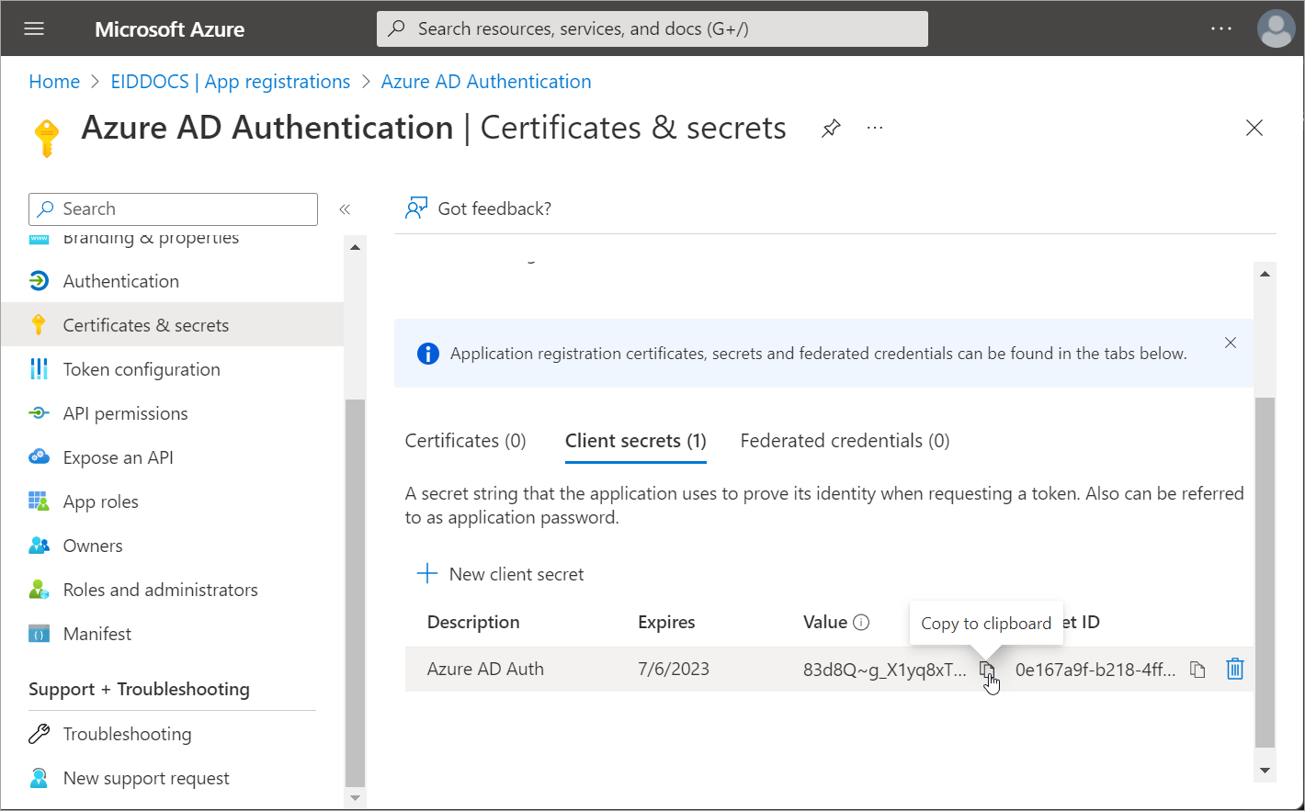The height and width of the screenshot is (811, 1305).
Task: Switch to the Federated credentials (0) tab
Action: [845, 441]
